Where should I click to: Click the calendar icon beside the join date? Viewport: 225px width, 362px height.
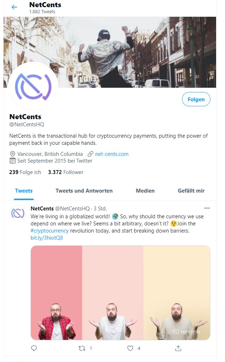tap(12, 161)
